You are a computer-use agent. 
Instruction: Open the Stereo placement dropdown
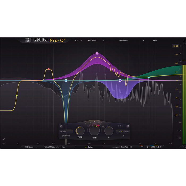pos(123,132)
